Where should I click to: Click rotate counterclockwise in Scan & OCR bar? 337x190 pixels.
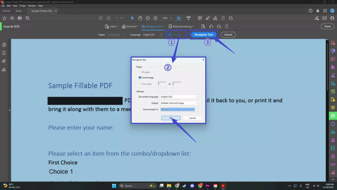click(211, 26)
